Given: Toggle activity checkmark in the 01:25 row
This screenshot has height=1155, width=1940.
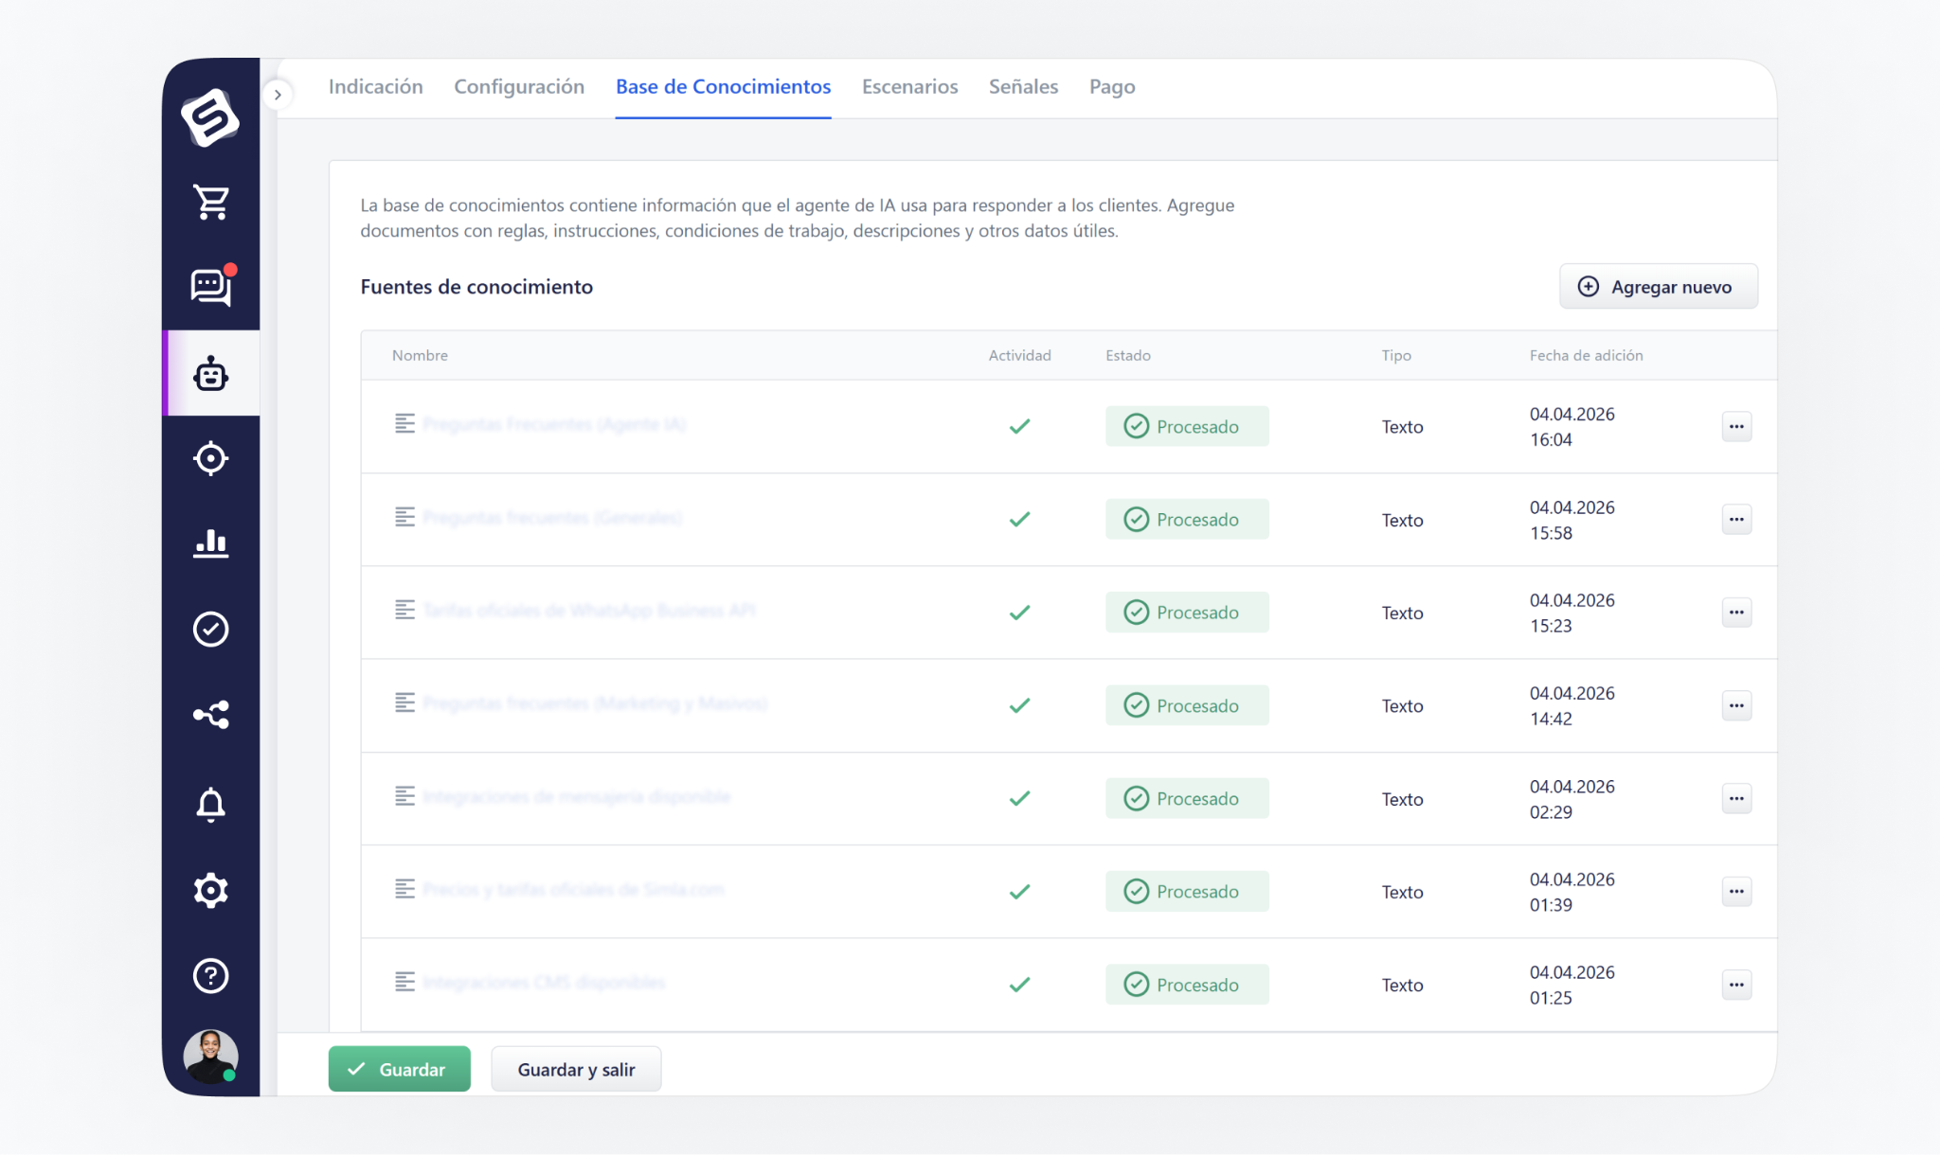Looking at the screenshot, I should click(1019, 985).
